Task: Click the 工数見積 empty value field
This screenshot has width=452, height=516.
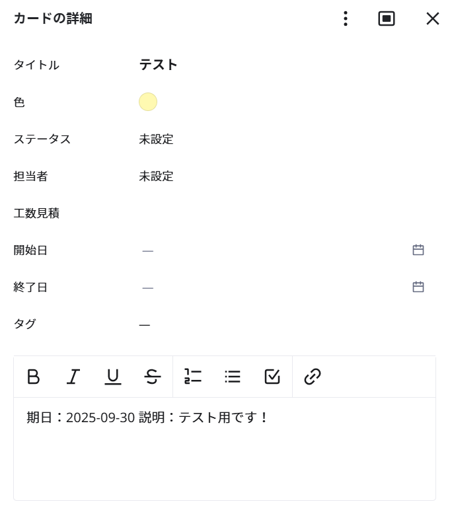Action: pos(264,213)
